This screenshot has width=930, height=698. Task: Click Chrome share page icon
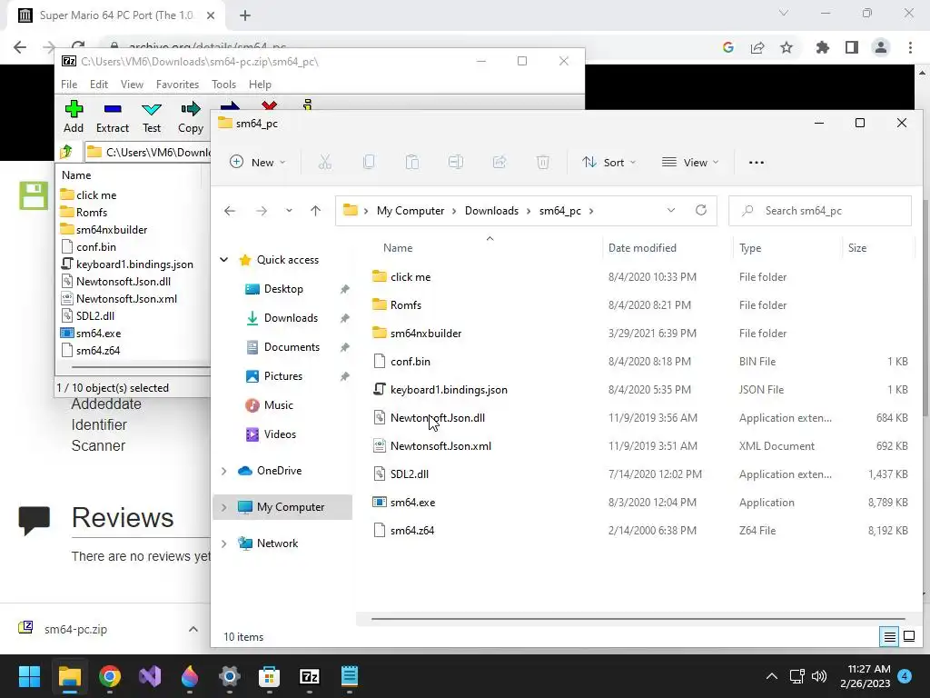point(757,47)
